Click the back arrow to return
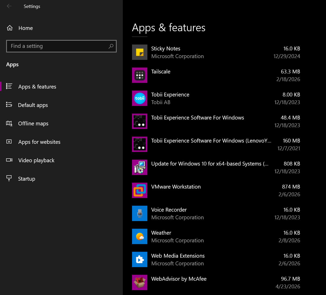Image resolution: width=326 pixels, height=295 pixels. coord(9,6)
